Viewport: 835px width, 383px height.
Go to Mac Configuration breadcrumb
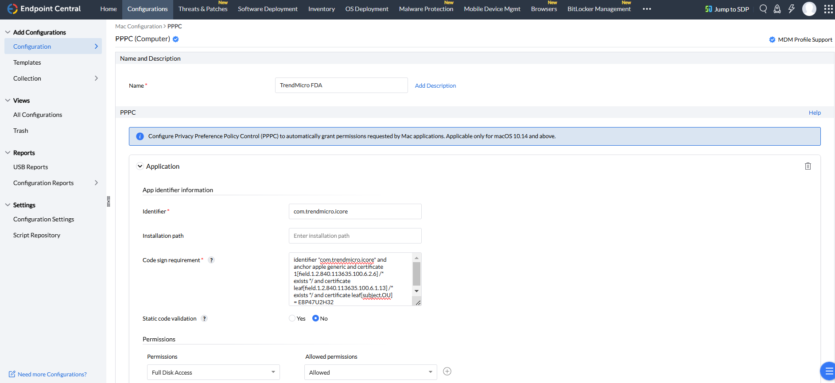[139, 26]
